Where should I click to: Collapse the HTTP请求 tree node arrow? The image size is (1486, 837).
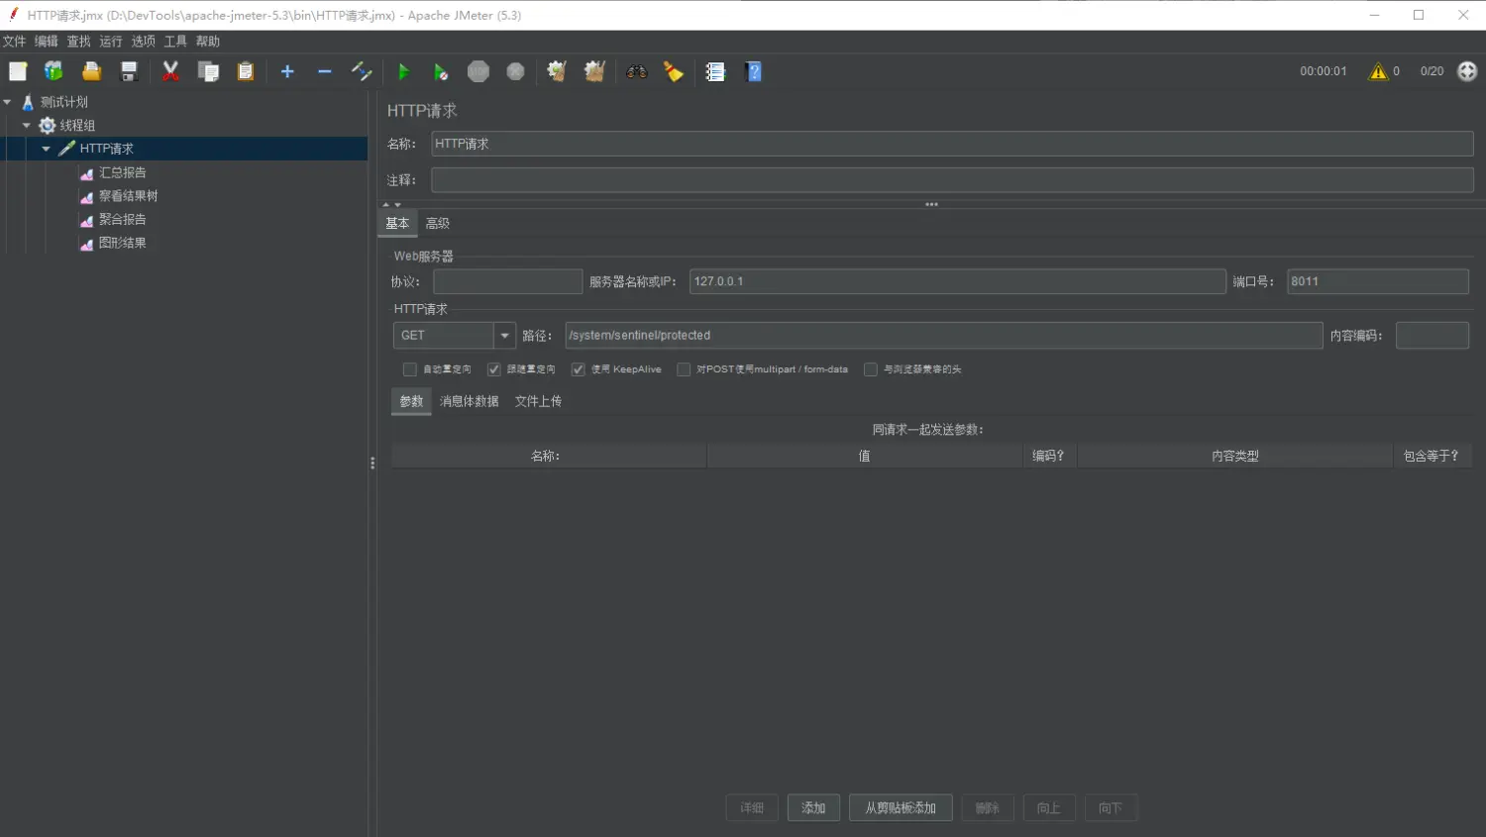[x=46, y=149]
